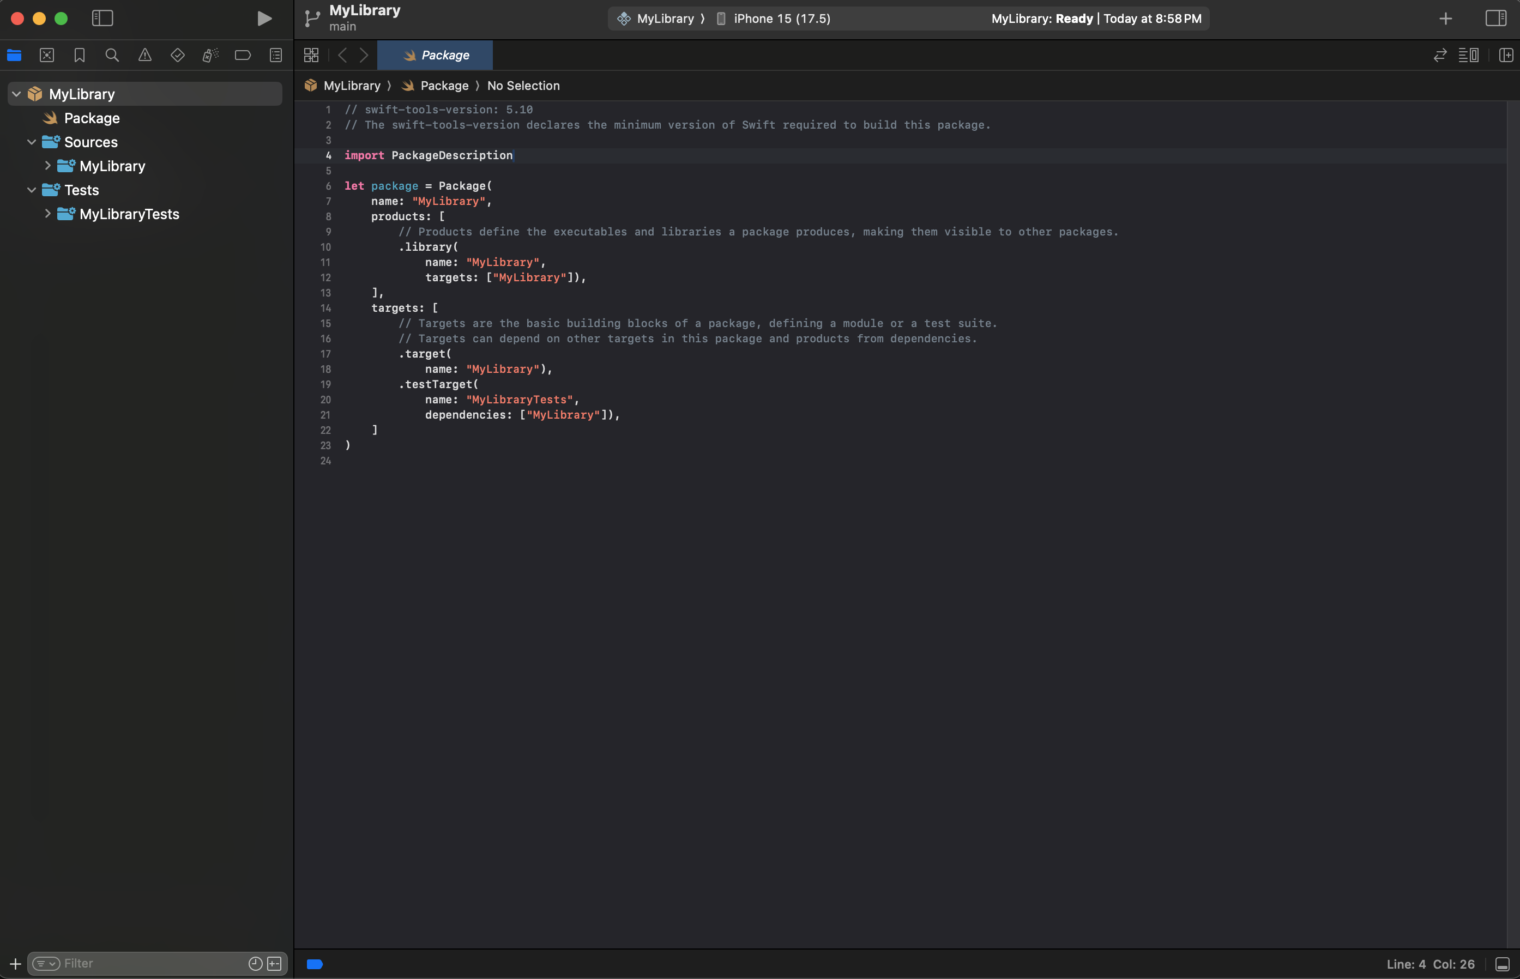Toggle the bottom debug area button

(1502, 964)
